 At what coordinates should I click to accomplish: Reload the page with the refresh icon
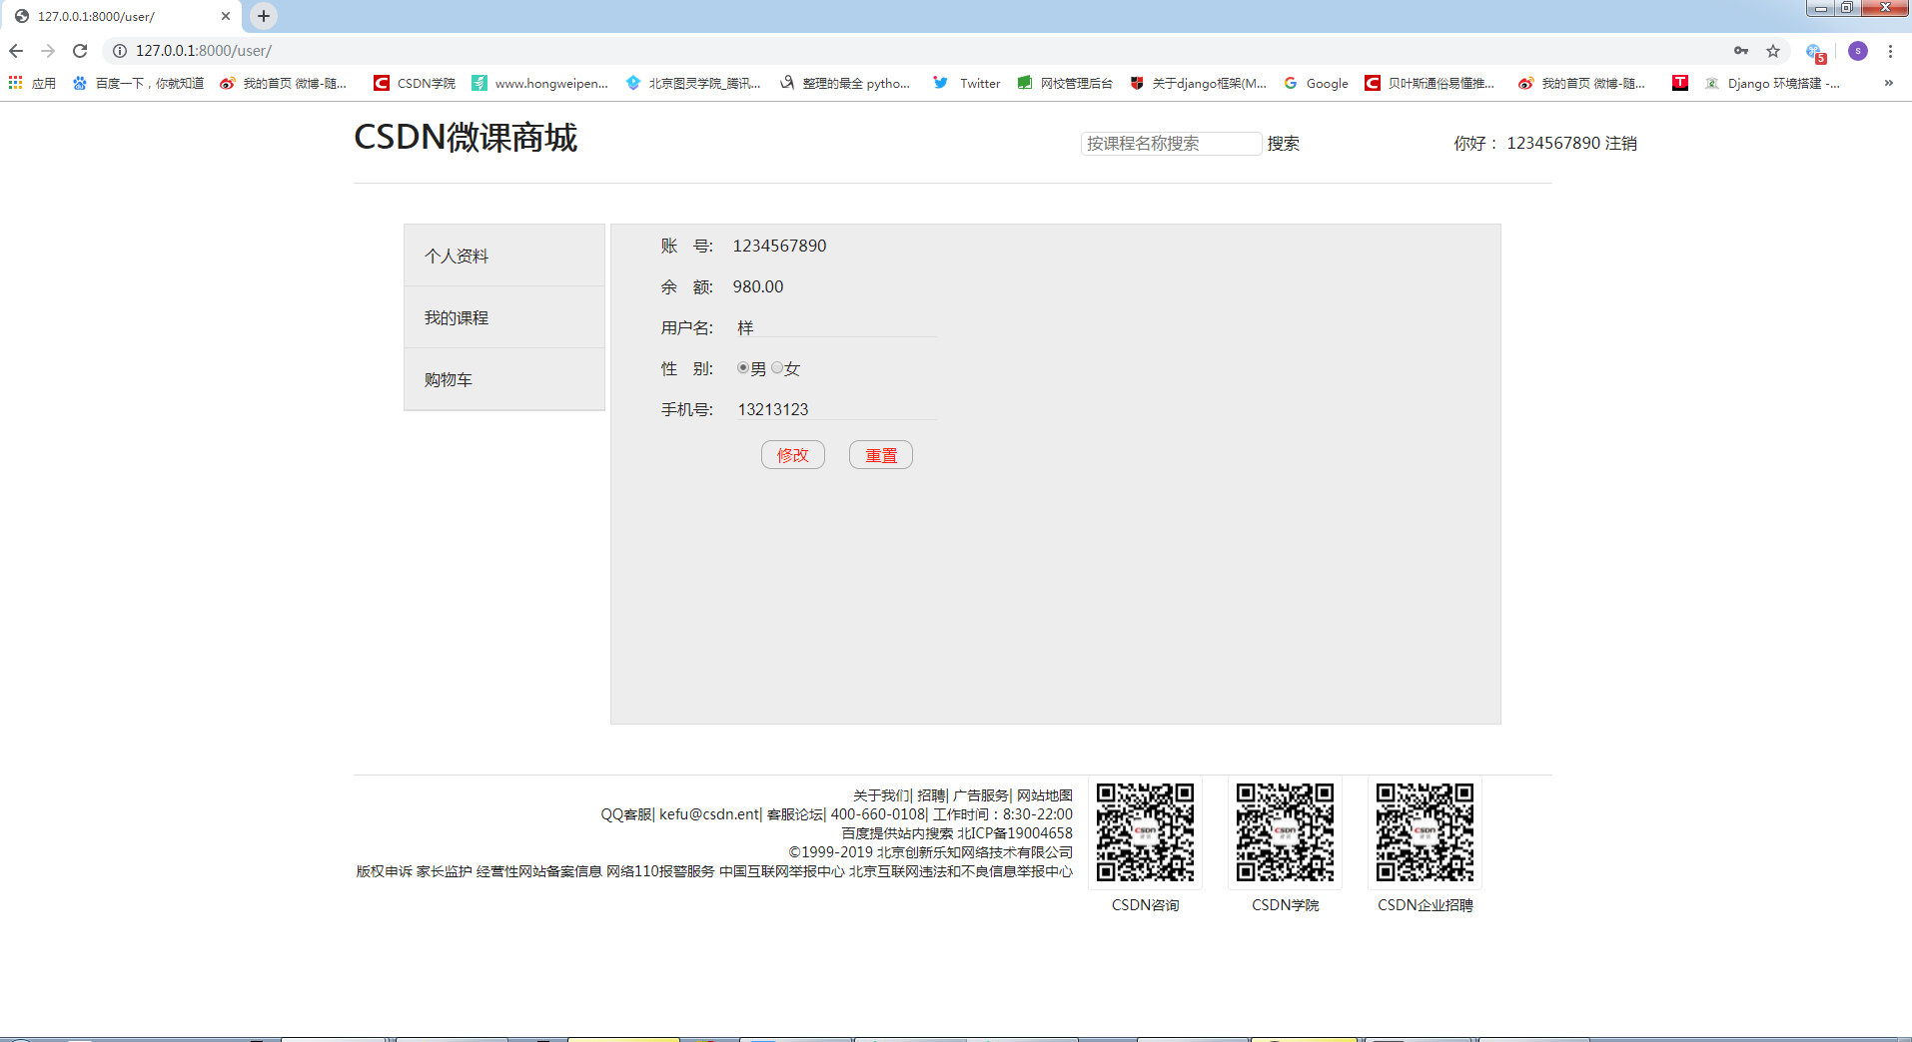pos(80,51)
